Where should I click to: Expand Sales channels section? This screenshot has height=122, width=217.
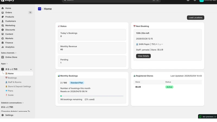[x=9, y=53]
